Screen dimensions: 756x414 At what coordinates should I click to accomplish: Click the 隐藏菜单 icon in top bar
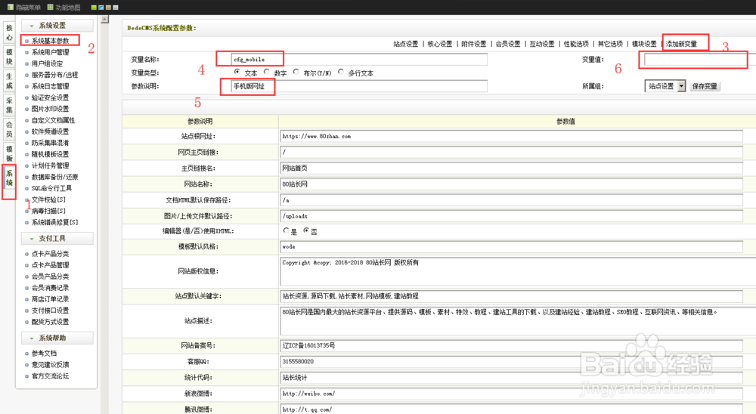(10, 8)
